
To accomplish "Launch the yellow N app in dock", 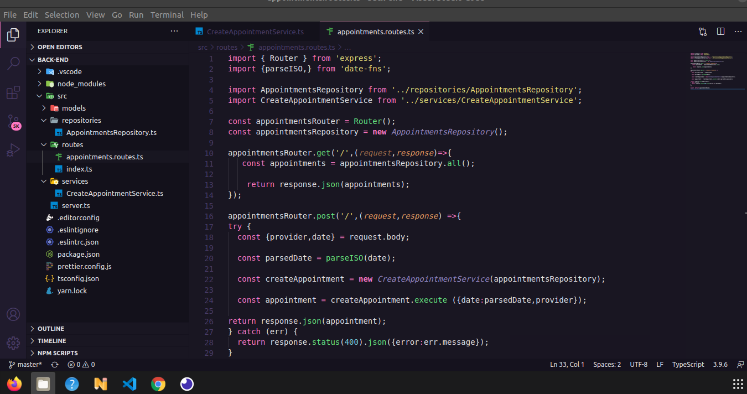I will tap(101, 383).
